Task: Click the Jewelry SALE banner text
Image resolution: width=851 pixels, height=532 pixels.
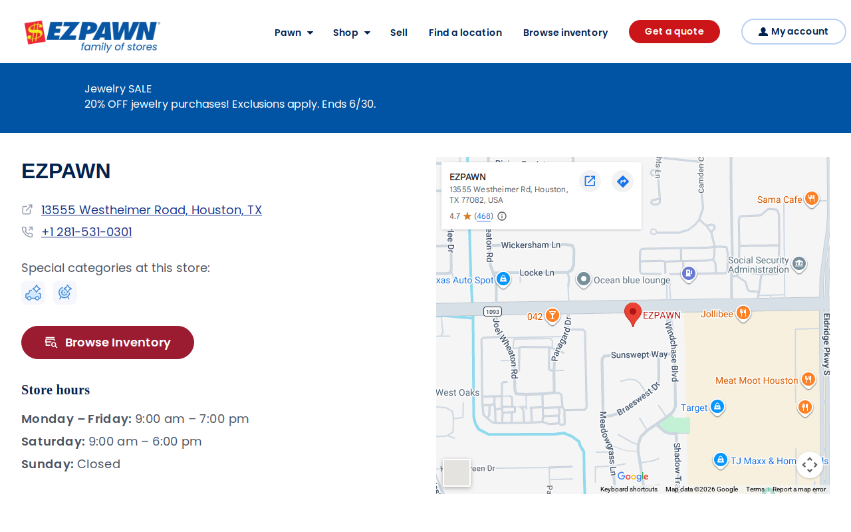Action: (x=118, y=88)
